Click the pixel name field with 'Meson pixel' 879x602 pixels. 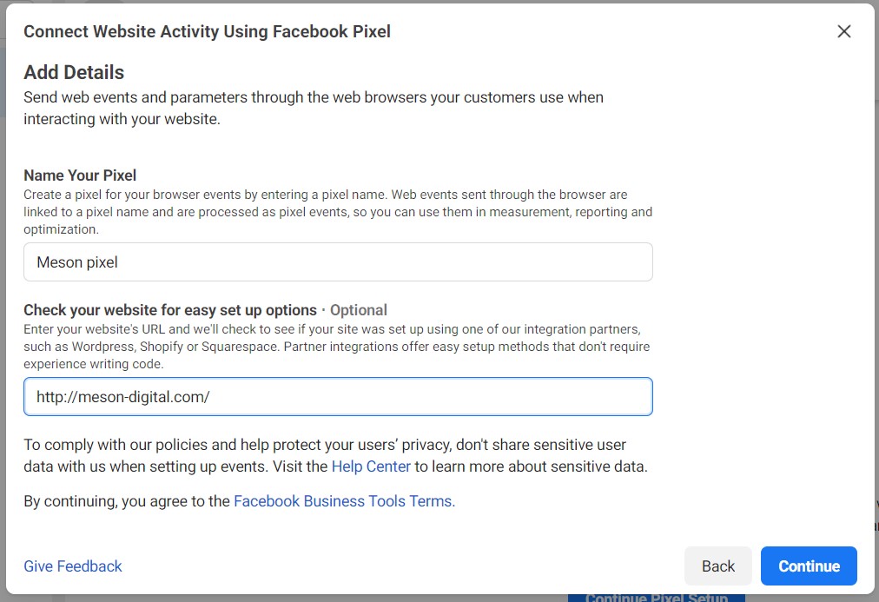click(338, 261)
